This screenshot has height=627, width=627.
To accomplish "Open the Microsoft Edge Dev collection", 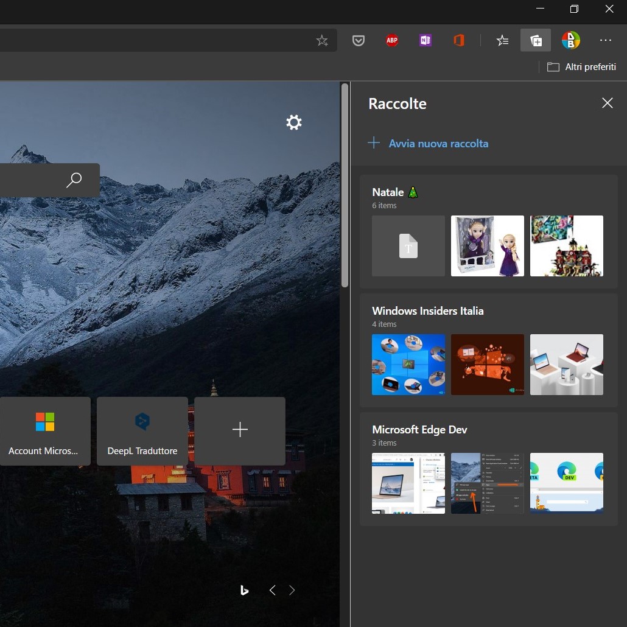I will coord(489,469).
